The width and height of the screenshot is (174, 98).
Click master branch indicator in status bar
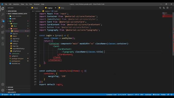pyautogui.click(x=5, y=95)
